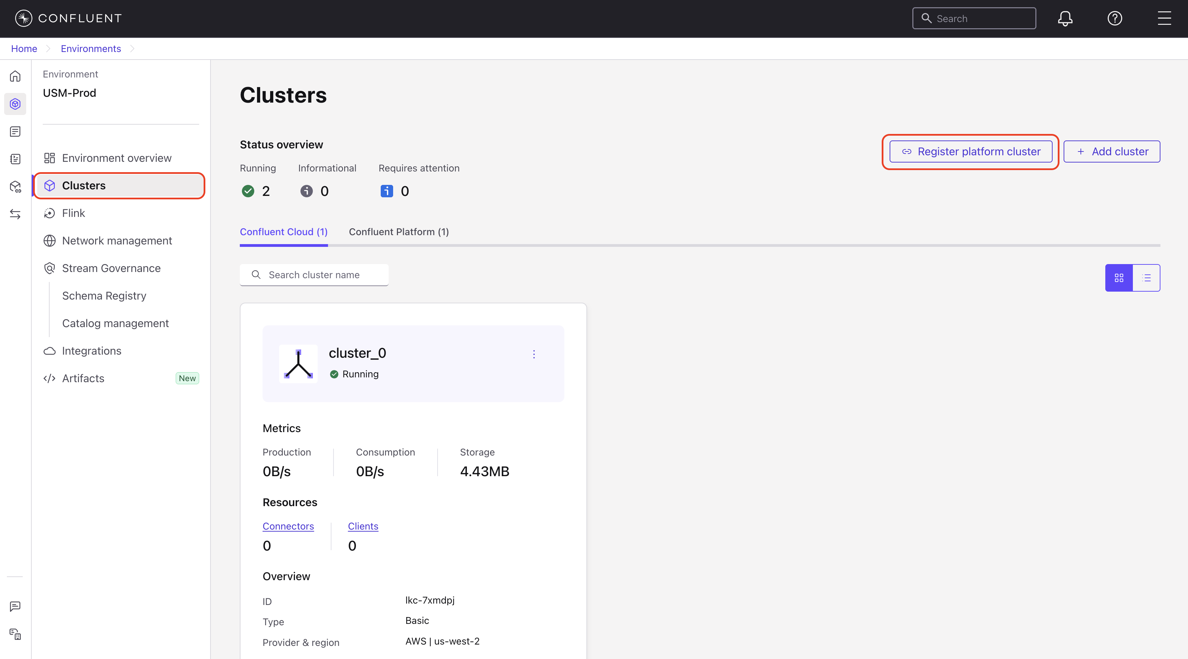Switch to list view

[x=1147, y=278]
